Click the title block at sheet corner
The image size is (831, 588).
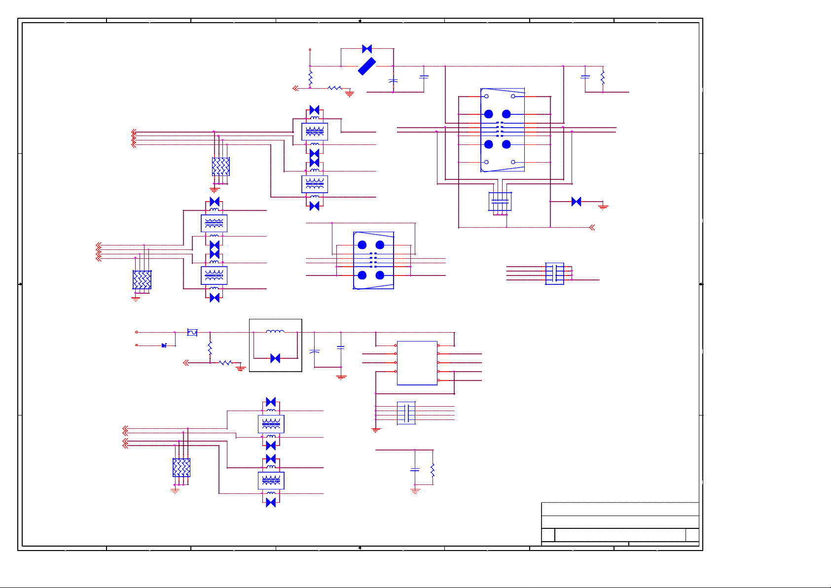pyautogui.click(x=620, y=524)
